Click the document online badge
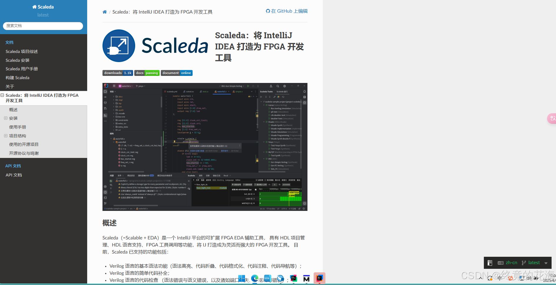 click(177, 73)
